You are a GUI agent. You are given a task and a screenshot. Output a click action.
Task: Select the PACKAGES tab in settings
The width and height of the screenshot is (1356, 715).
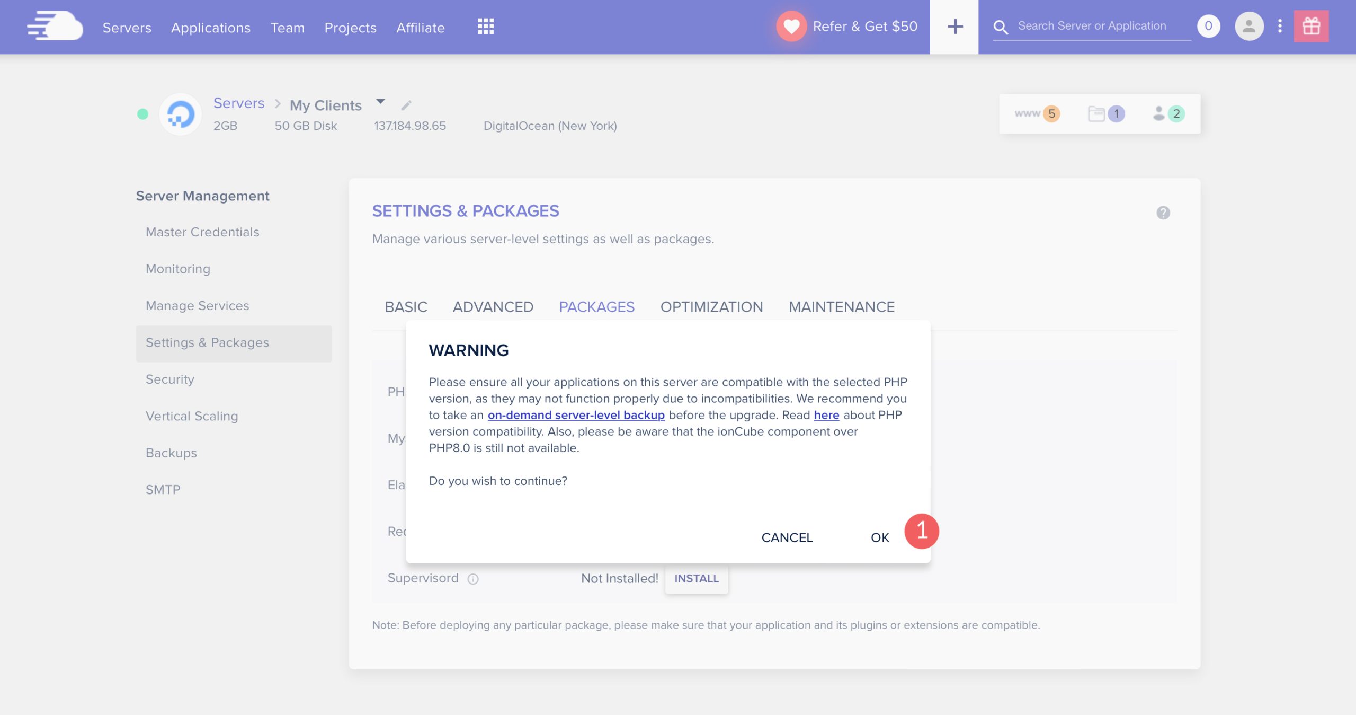point(596,307)
